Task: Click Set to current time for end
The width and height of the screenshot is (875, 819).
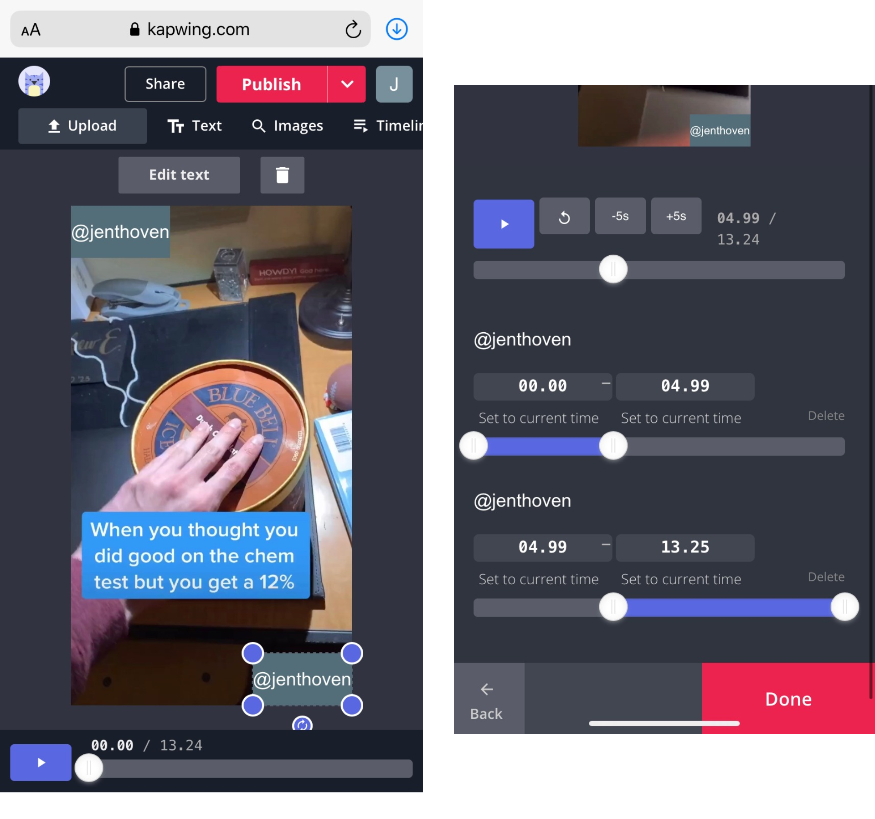Action: 681,417
